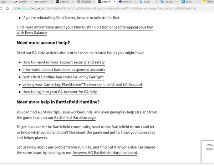Open 'Battlefield Hardline ban codes issued by FairFight'

coord(63,77)
